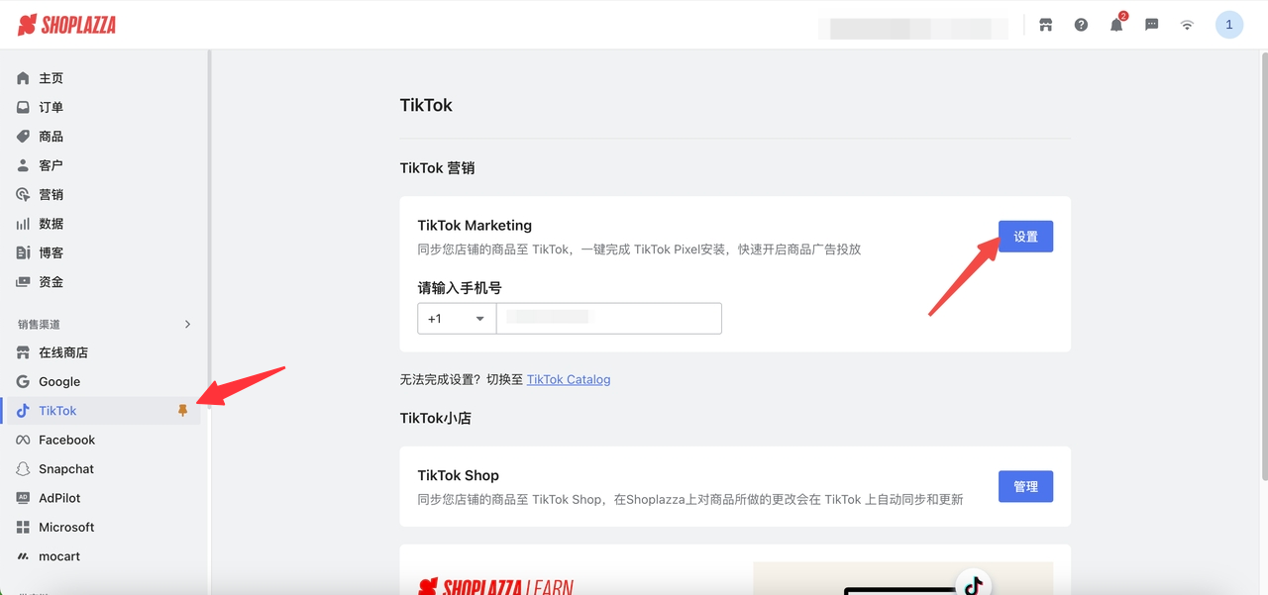Screen dimensions: 1268x595
Task: Check the network status wifi icon
Action: 1187,25
